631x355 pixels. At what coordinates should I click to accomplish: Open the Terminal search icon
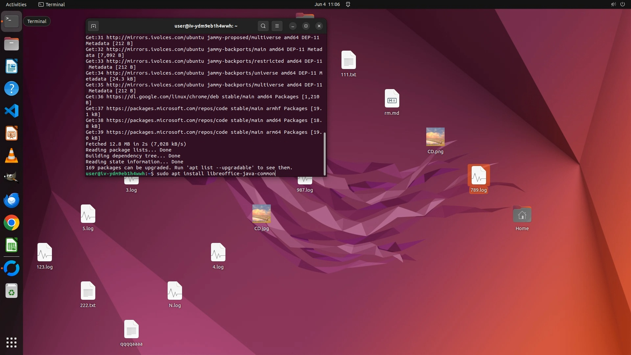263,26
